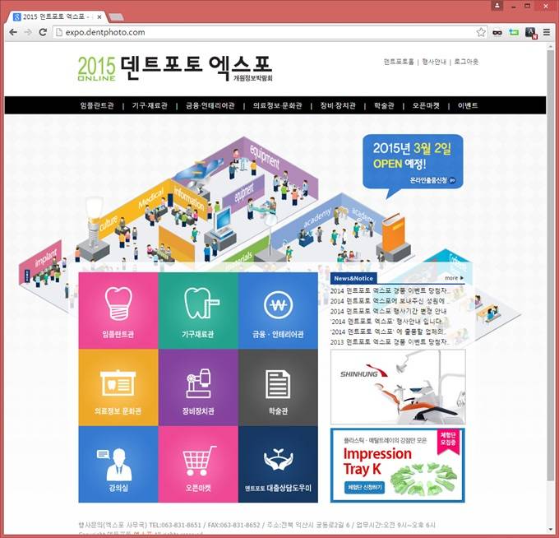Bookmark the page with the star icon
Screen dimensions: 559x538
481,32
